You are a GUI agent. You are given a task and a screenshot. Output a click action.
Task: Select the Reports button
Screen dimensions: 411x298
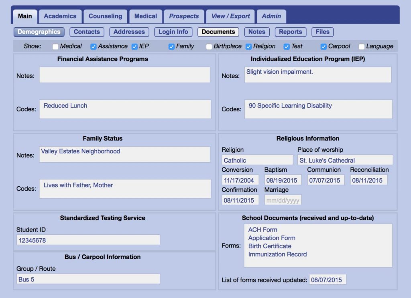290,32
